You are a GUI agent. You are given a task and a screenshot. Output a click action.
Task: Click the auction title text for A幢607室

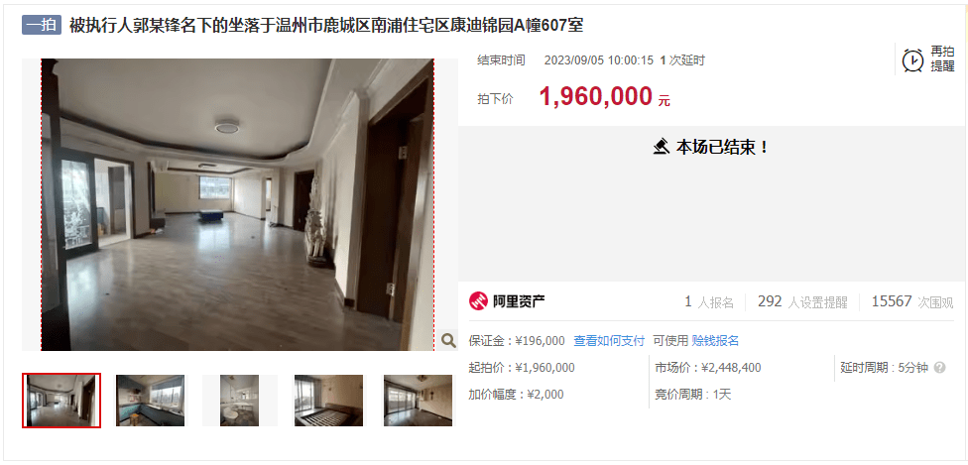click(x=326, y=26)
